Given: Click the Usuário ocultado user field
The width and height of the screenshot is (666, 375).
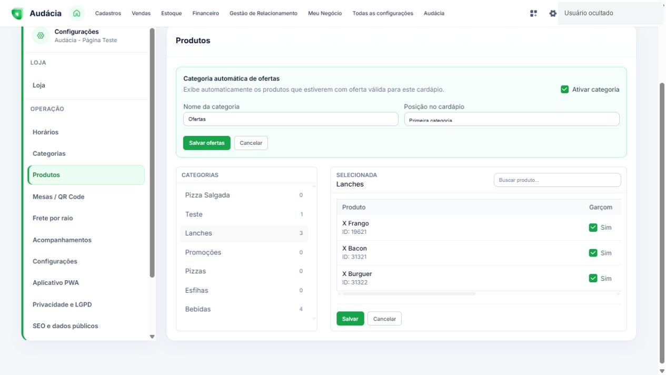Looking at the screenshot, I should coord(610,13).
